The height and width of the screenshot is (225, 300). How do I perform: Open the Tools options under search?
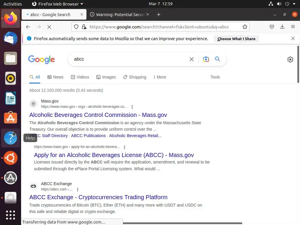pyautogui.click(x=215, y=77)
